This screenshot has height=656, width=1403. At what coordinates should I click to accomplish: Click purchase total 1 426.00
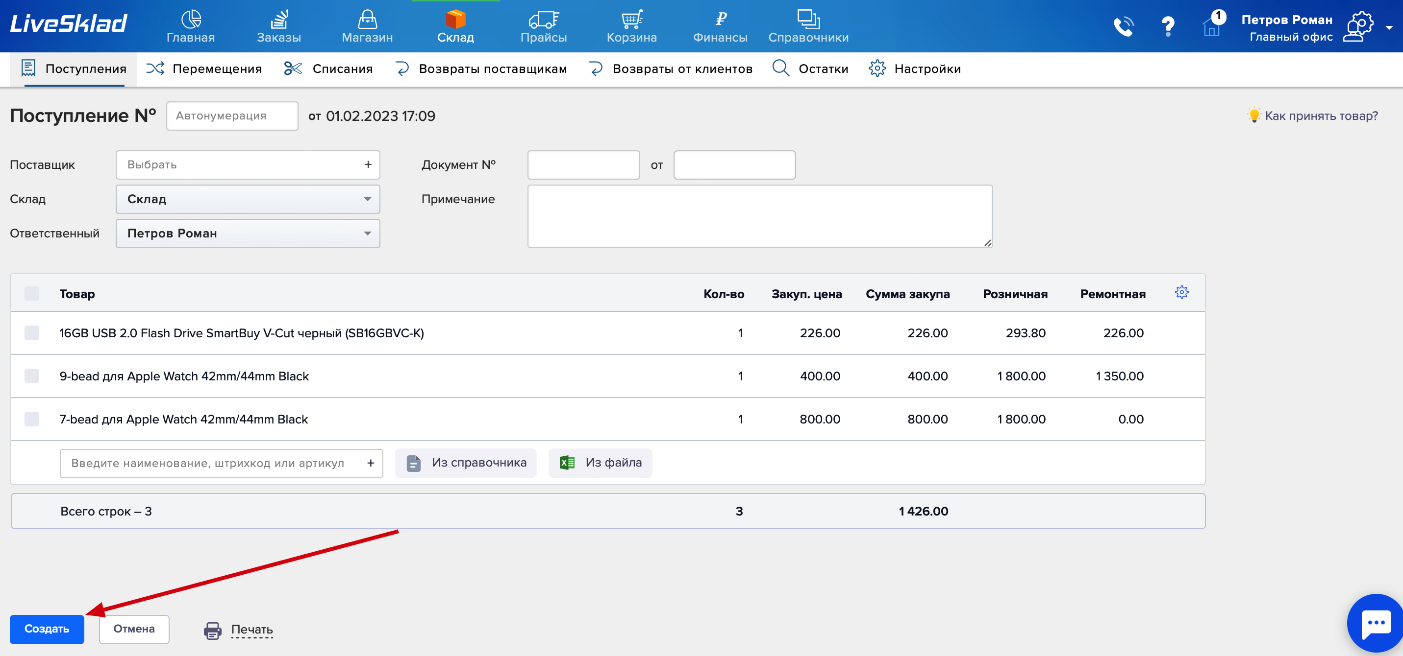click(x=923, y=511)
